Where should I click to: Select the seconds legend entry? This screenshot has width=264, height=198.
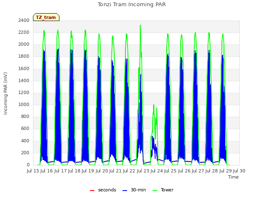pyautogui.click(x=103, y=190)
